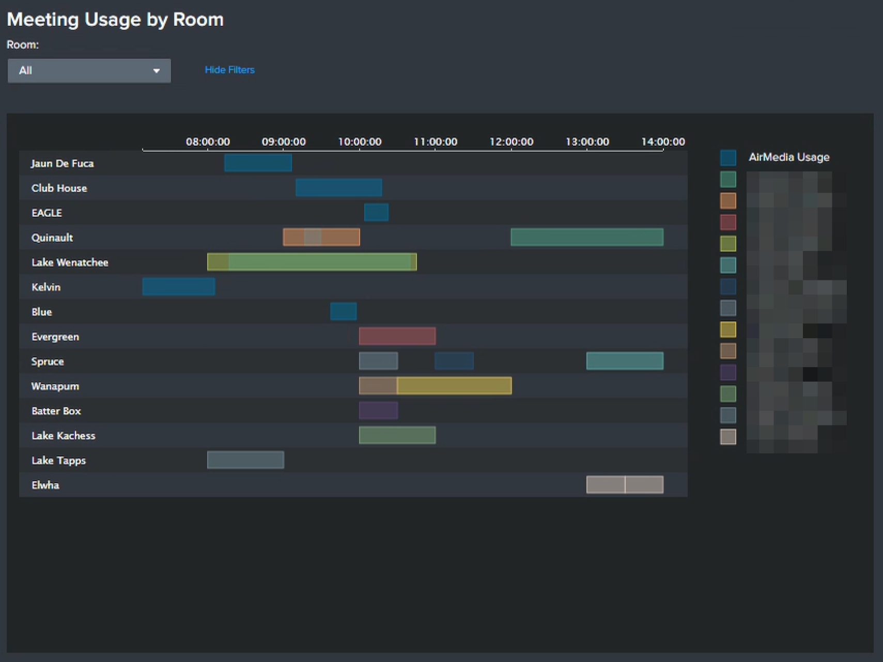Click the 12:00:00 time axis label

click(x=512, y=141)
